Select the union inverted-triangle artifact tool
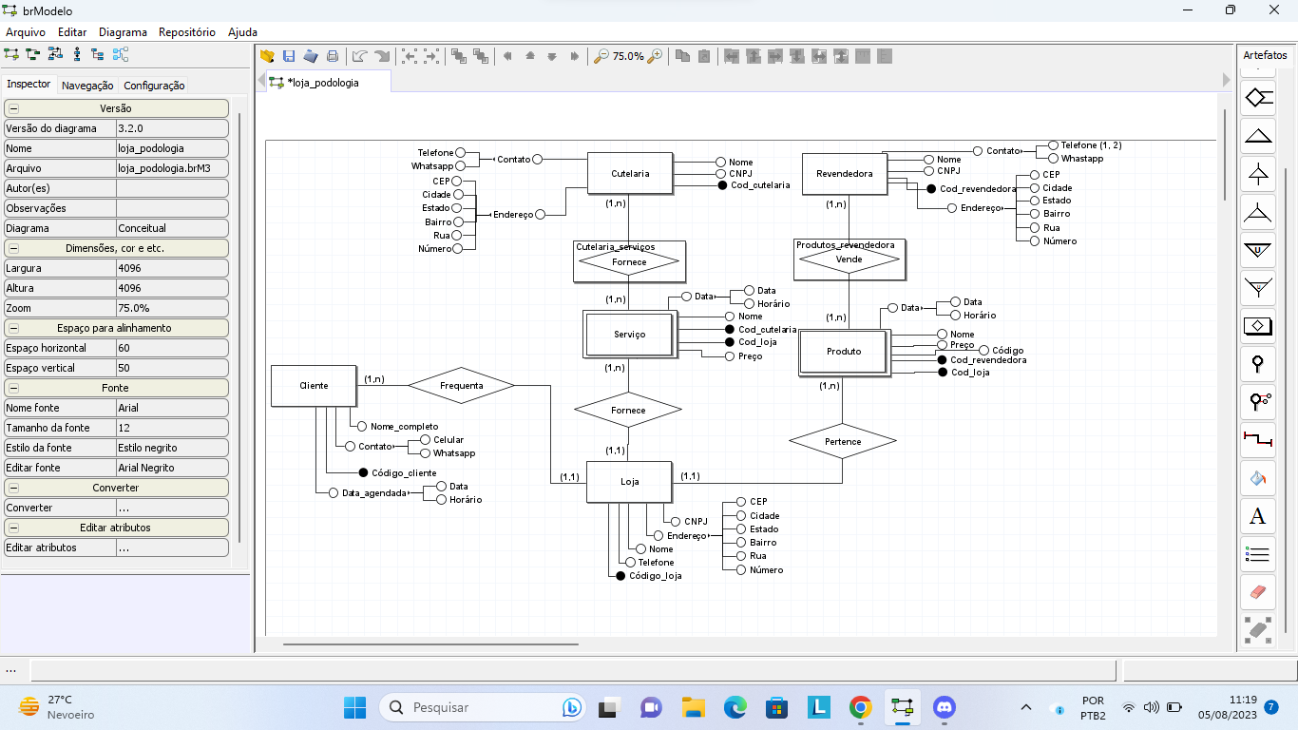The height and width of the screenshot is (730, 1298). click(1258, 250)
